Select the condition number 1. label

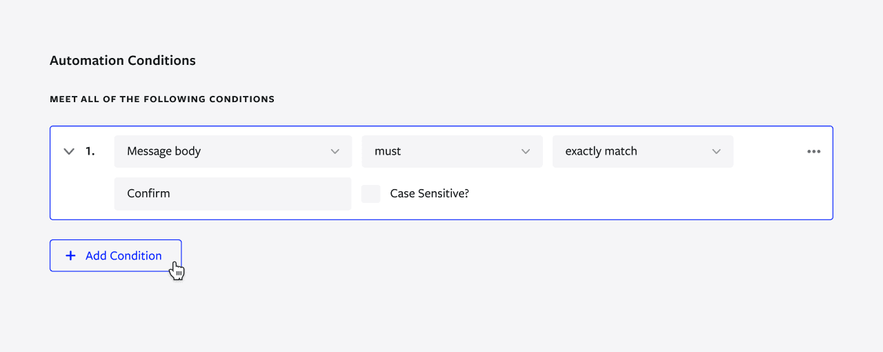90,151
